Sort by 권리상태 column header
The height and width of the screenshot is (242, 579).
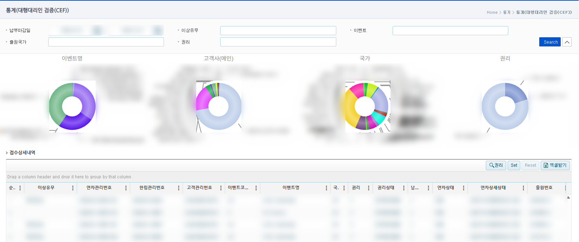[386, 188]
